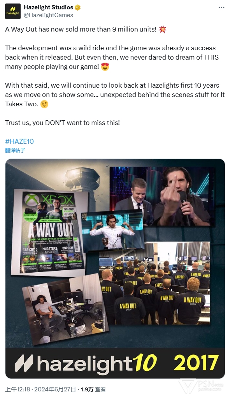The height and width of the screenshot is (398, 228).
Task: Click the 翻译帖子 translate post link
Action: tap(15, 150)
